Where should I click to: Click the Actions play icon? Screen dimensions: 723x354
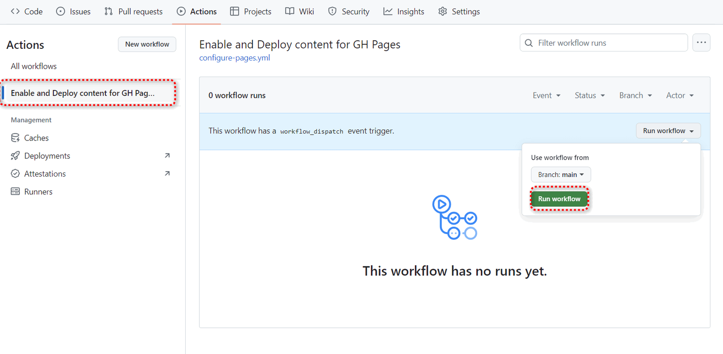(x=181, y=11)
